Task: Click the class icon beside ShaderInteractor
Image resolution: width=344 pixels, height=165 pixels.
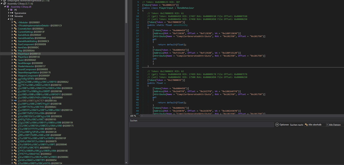Action: pos(15,66)
